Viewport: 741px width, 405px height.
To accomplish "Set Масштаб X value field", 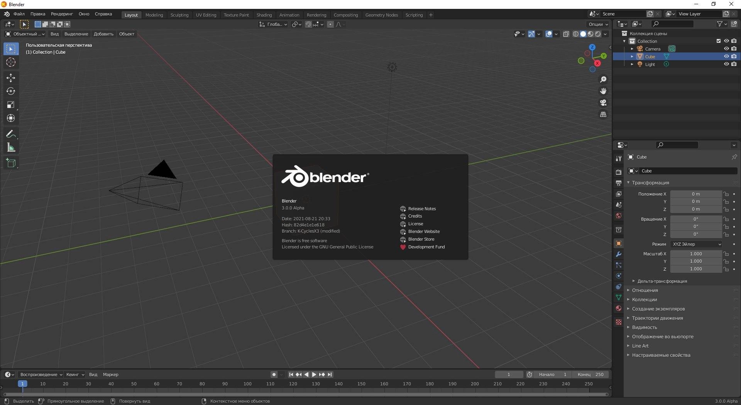I will click(696, 253).
